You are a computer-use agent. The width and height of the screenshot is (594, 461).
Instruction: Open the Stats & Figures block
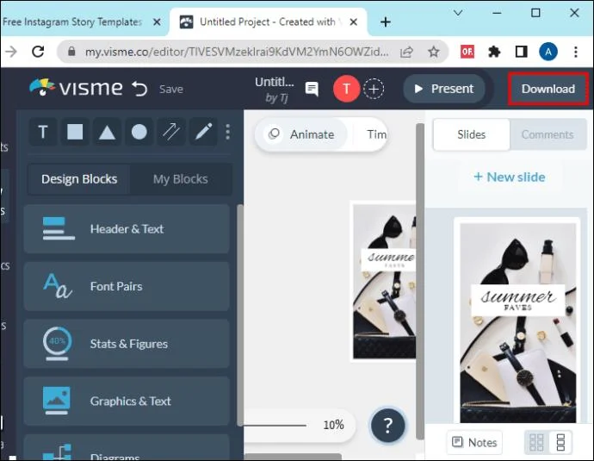click(x=127, y=344)
